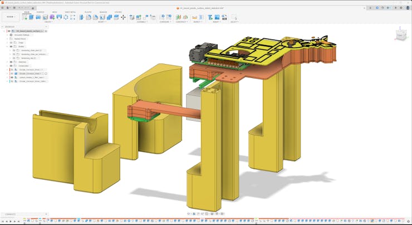412x225 pixels.
Task: Select the Move/Copy tool in the Modify group
Action: pyautogui.click(x=123, y=17)
